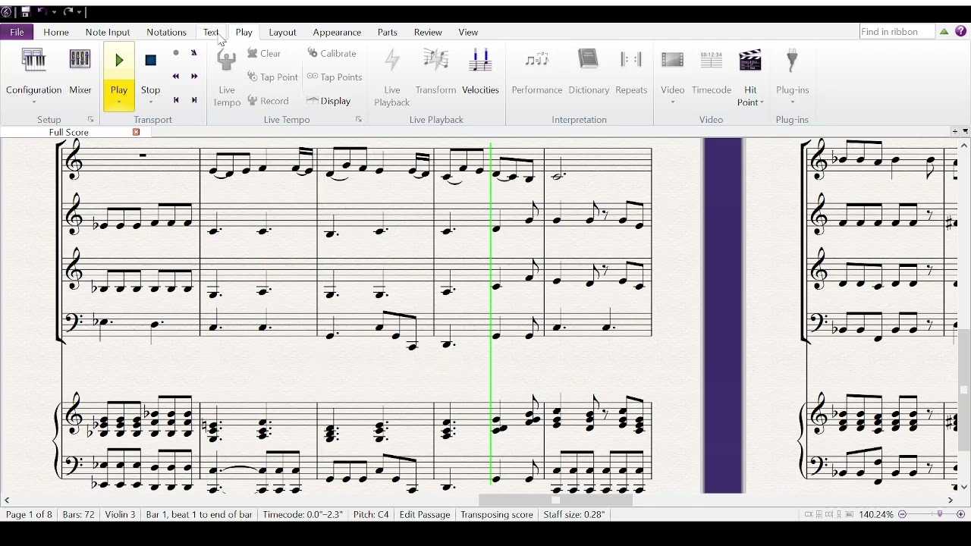Fast-forward the playback line
This screenshot has width=971, height=546.
[x=194, y=77]
